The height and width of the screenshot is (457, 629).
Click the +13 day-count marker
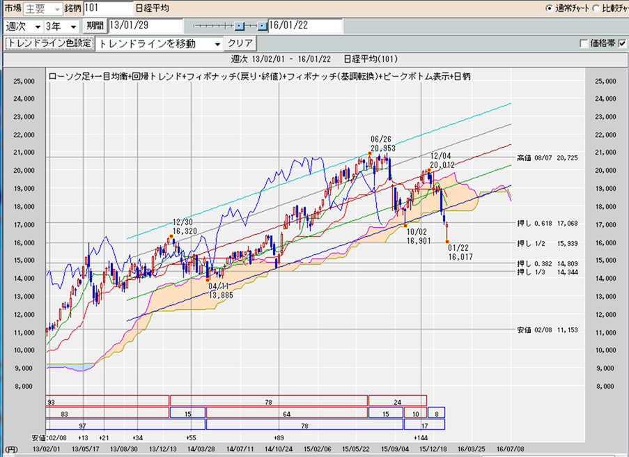(83, 437)
